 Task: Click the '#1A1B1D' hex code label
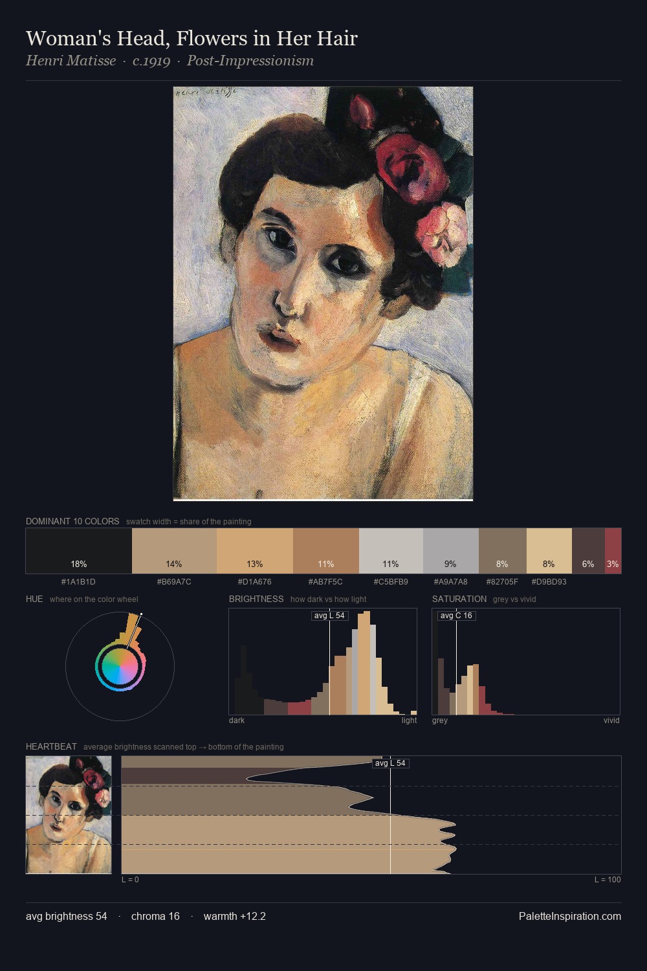click(x=78, y=582)
